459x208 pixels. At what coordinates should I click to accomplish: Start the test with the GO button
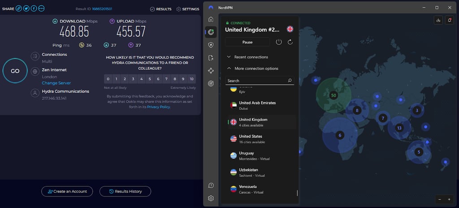15,71
